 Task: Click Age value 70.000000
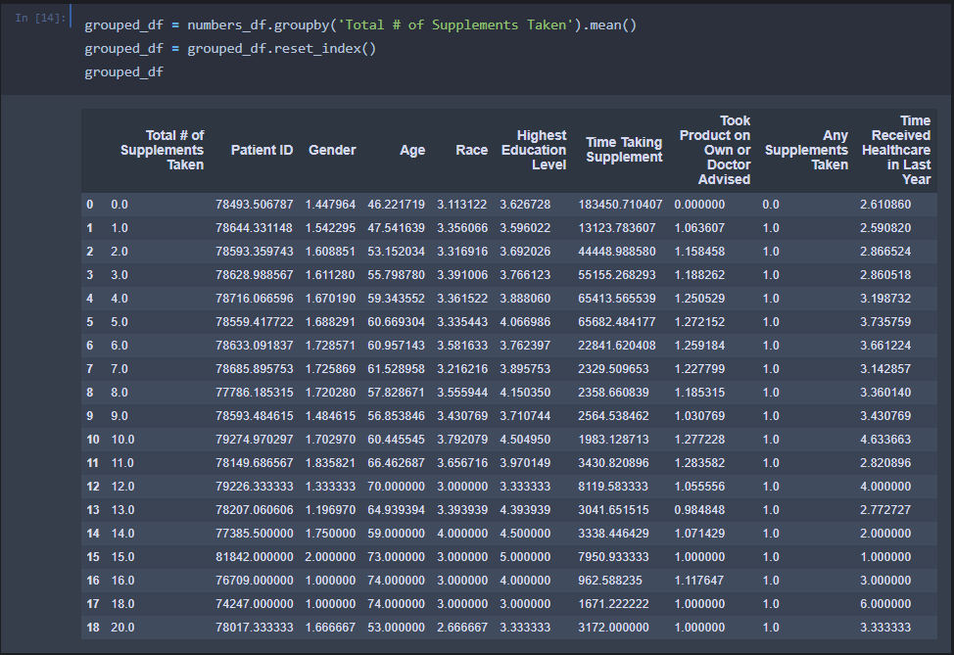396,487
